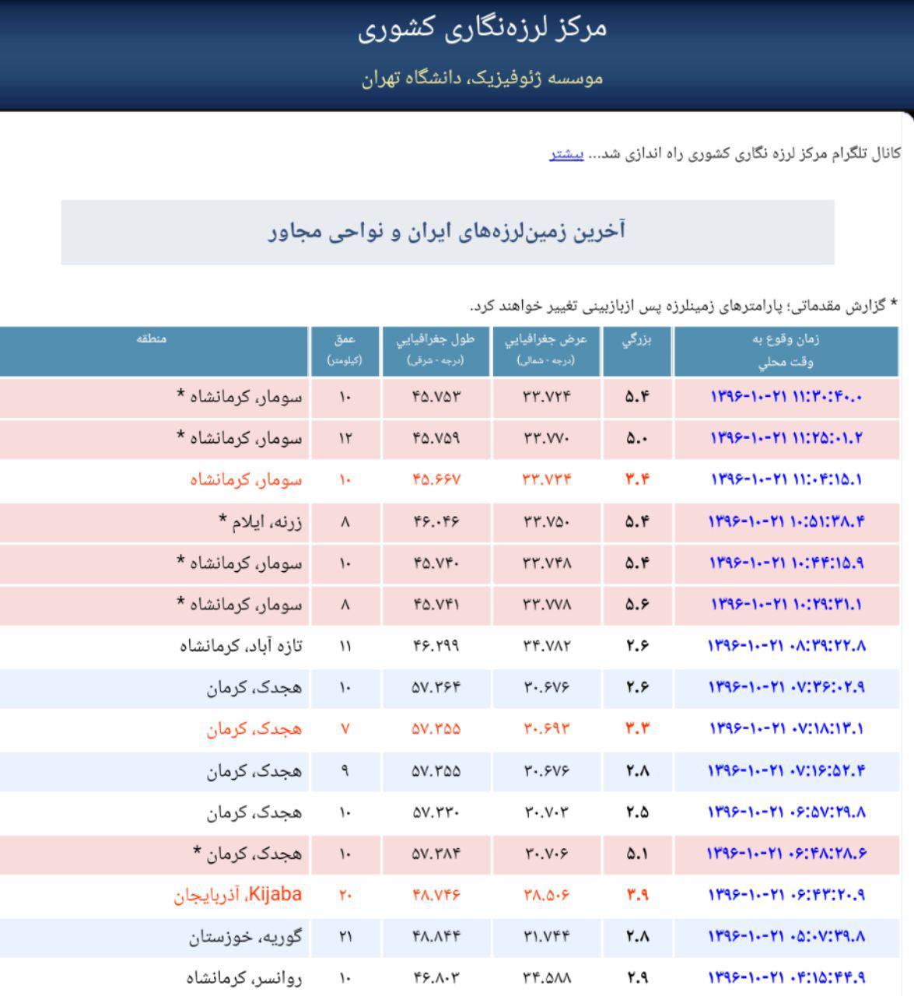
Task: Click the 'زمان وقوع به وقت محلی' column header
Action: click(786, 350)
